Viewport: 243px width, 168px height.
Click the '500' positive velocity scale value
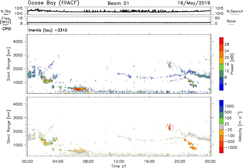point(228,112)
